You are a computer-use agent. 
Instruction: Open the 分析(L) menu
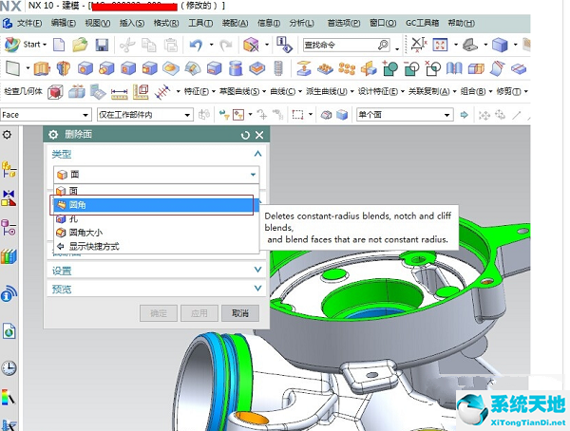click(301, 23)
